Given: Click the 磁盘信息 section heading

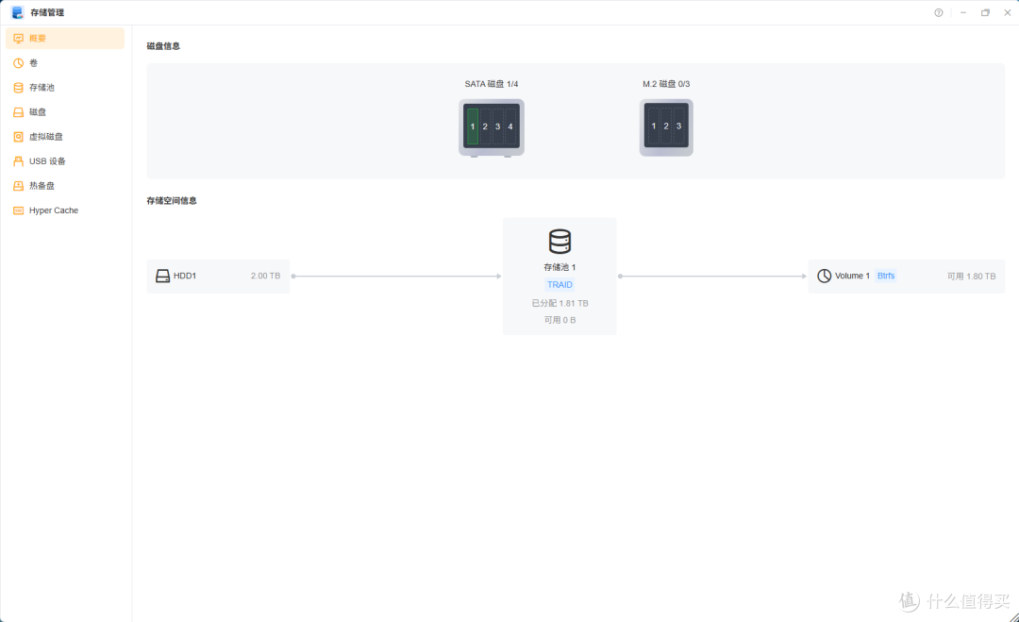Looking at the screenshot, I should click(x=163, y=46).
